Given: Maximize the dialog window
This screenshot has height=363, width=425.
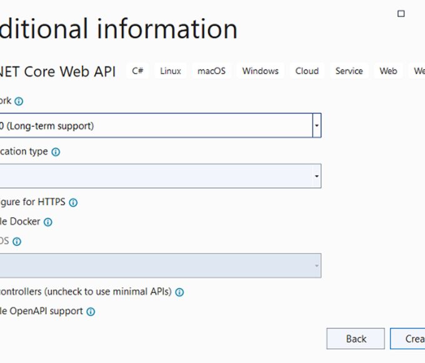Looking at the screenshot, I should point(401,13).
